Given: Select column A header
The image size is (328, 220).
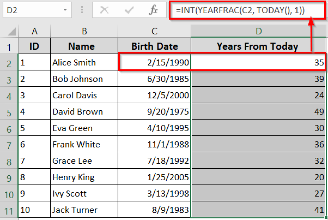Looking at the screenshot, I should pyautogui.click(x=34, y=31).
